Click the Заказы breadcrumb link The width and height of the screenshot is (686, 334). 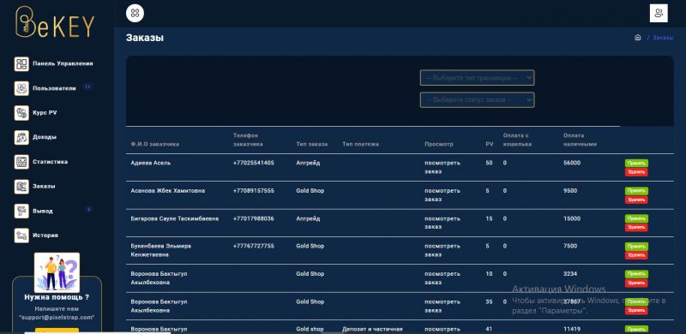tap(663, 38)
